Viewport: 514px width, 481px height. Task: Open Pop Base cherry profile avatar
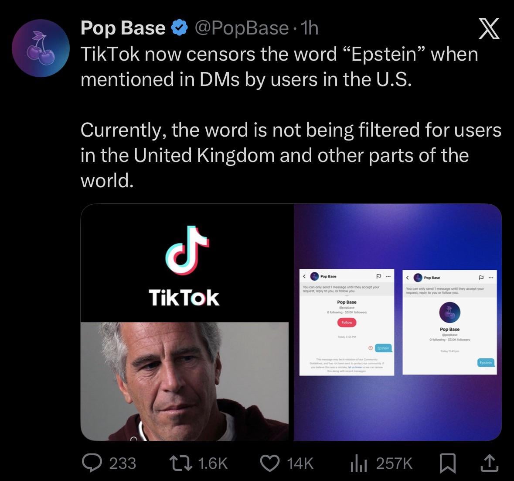[41, 48]
